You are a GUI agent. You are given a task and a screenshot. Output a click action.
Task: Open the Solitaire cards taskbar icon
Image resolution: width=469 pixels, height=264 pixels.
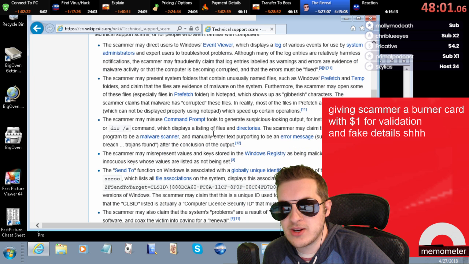(128, 249)
